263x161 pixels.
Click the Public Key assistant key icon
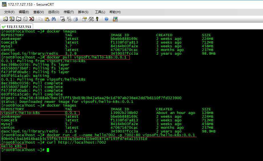coord(97,19)
